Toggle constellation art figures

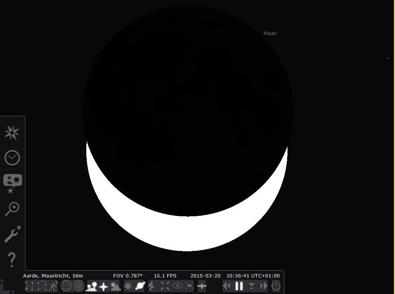click(x=54, y=286)
